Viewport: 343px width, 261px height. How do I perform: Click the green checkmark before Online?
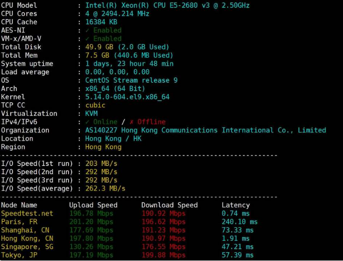[x=87, y=122]
